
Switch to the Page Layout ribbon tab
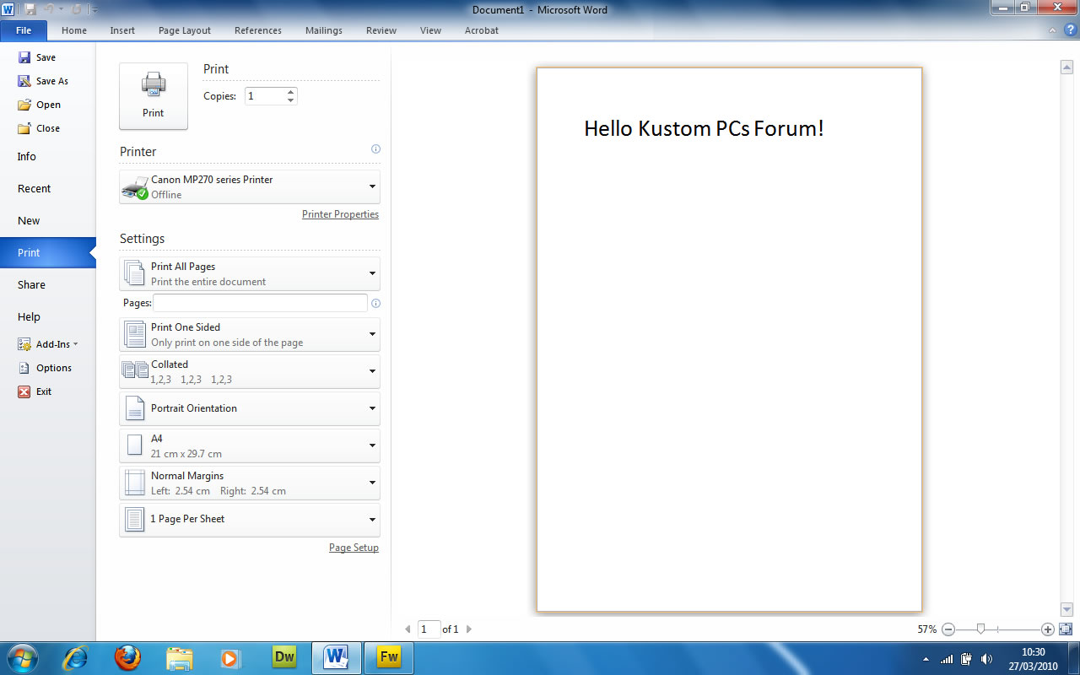[184, 30]
